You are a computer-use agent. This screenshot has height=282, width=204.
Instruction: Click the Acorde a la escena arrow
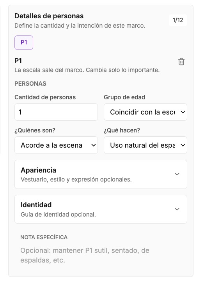pyautogui.click(x=94, y=145)
